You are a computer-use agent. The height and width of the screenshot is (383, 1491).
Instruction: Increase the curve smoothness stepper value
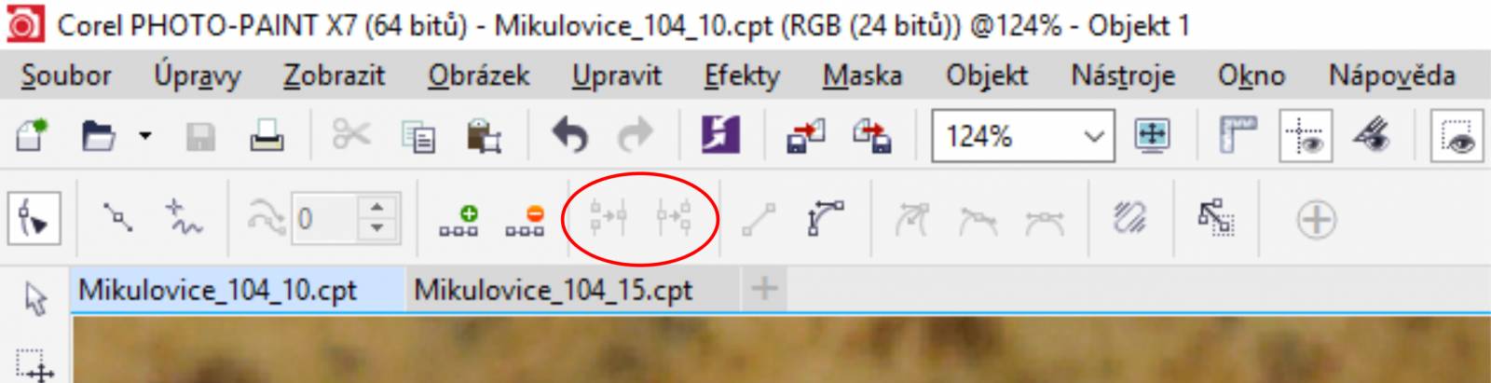click(376, 210)
